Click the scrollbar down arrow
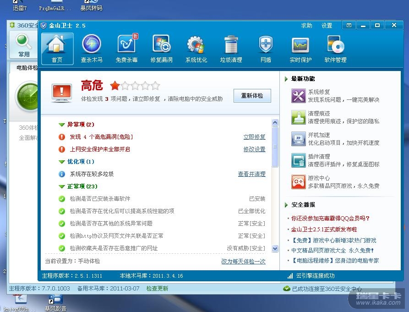Image resolution: width=409 pixels, height=312 pixels. [x=275, y=248]
